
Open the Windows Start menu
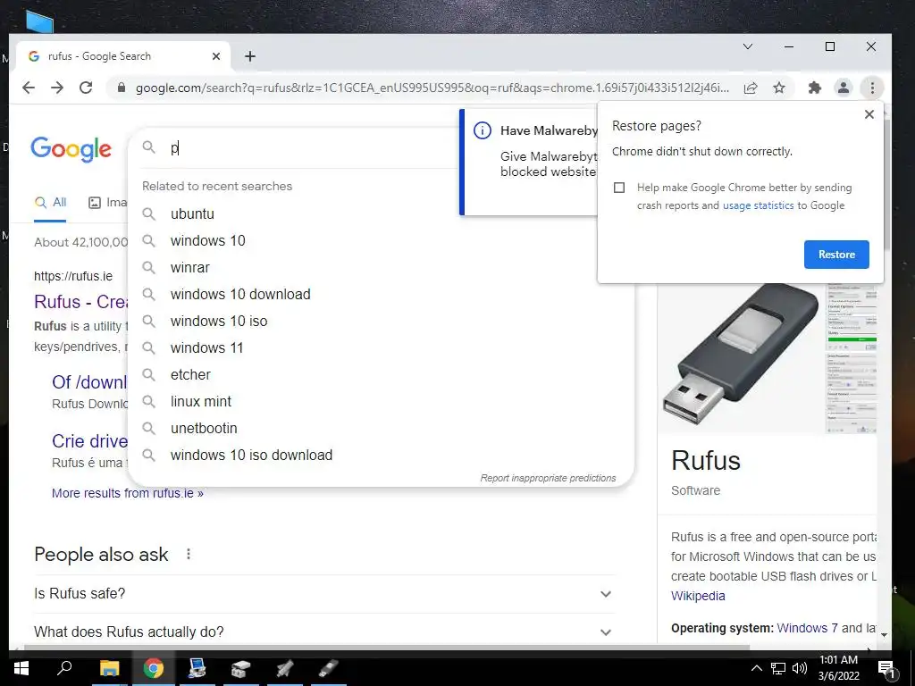[x=21, y=668]
